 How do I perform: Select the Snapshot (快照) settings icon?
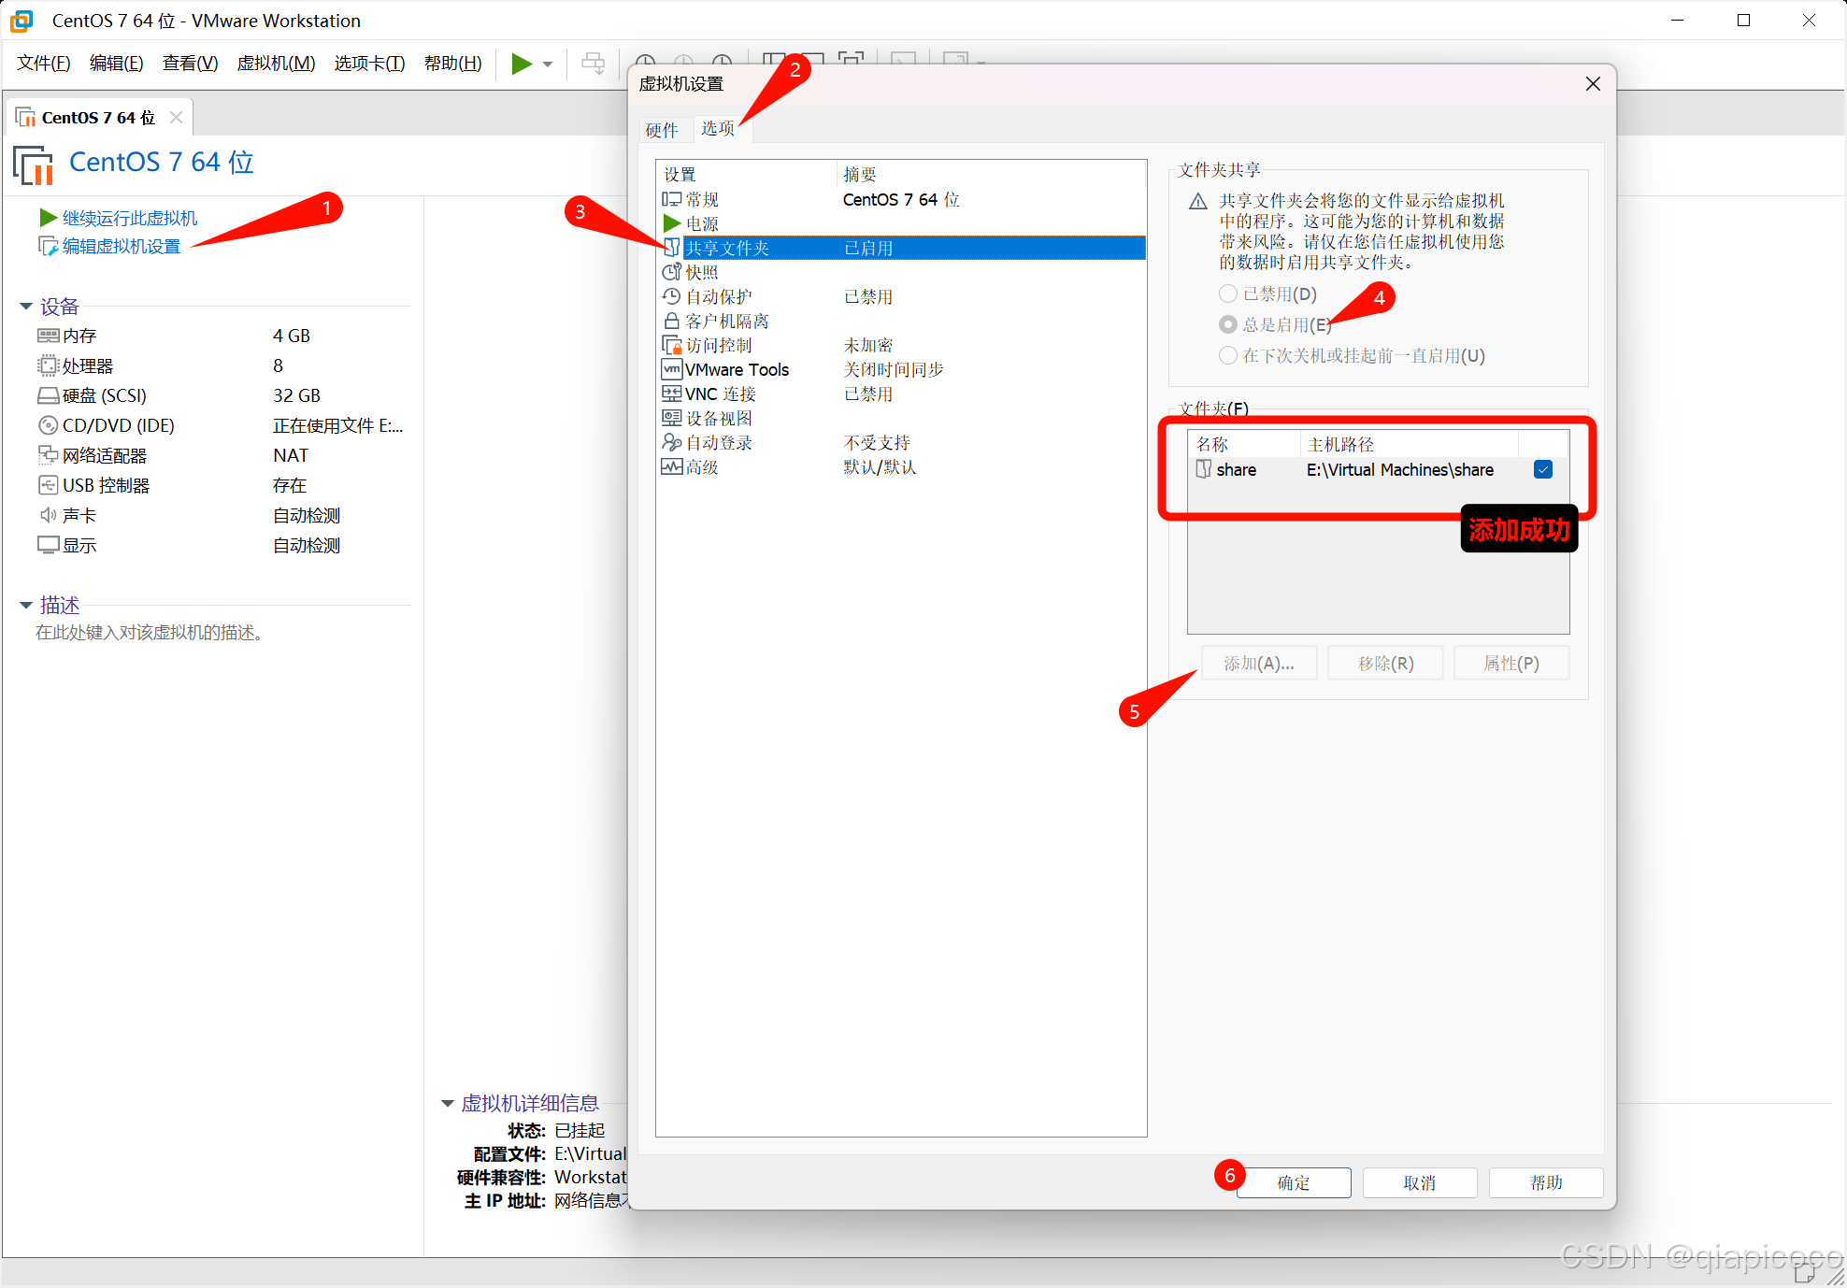tap(671, 272)
